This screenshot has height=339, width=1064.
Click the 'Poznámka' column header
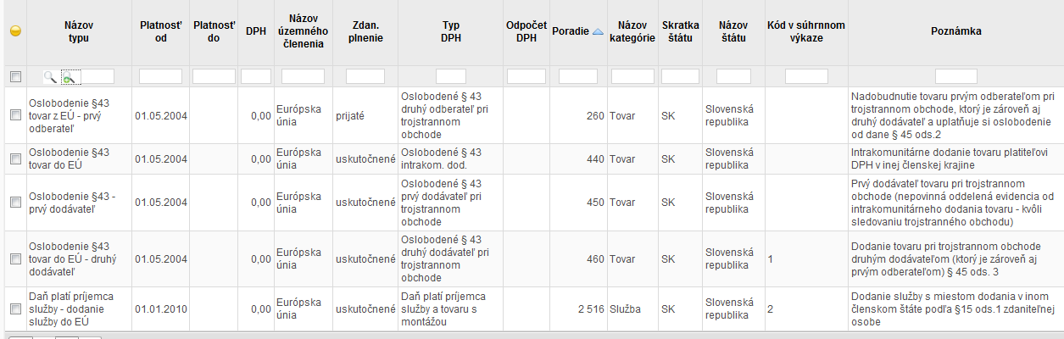pyautogui.click(x=955, y=31)
